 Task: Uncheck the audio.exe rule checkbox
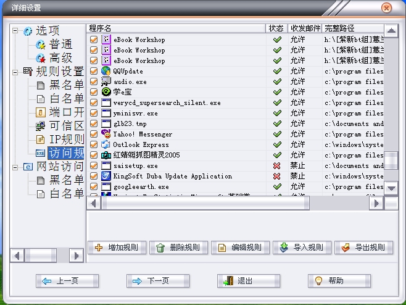(94, 81)
